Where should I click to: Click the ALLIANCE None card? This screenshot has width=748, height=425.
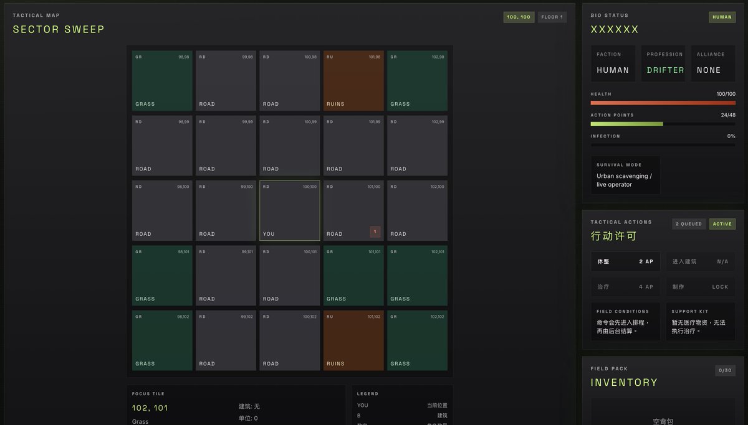tap(712, 63)
